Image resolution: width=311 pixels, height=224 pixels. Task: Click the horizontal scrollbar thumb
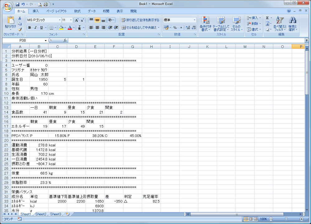coord(237,214)
